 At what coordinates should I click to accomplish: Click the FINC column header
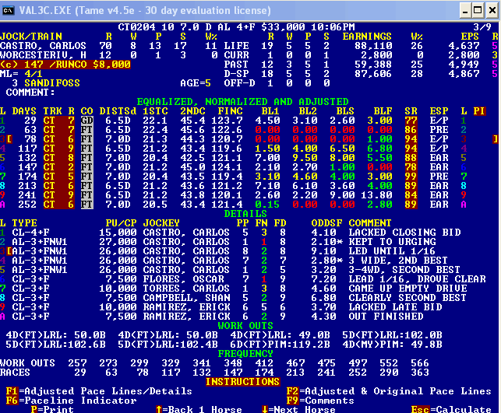[x=230, y=111]
